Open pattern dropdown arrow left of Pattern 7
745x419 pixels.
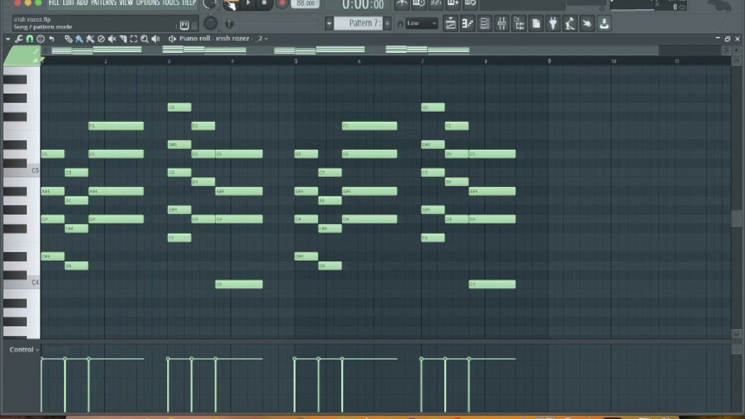click(329, 24)
